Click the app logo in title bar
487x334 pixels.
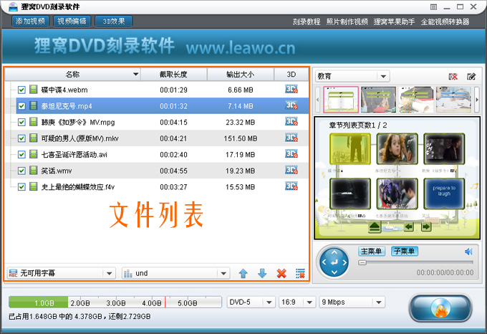pos(13,7)
